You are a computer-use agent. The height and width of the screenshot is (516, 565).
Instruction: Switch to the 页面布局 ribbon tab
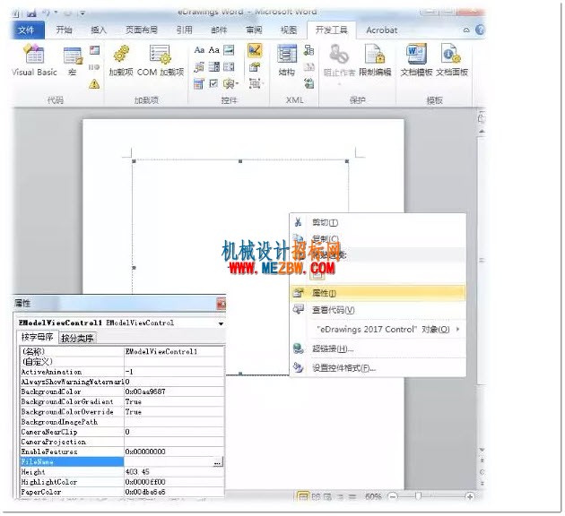142,30
